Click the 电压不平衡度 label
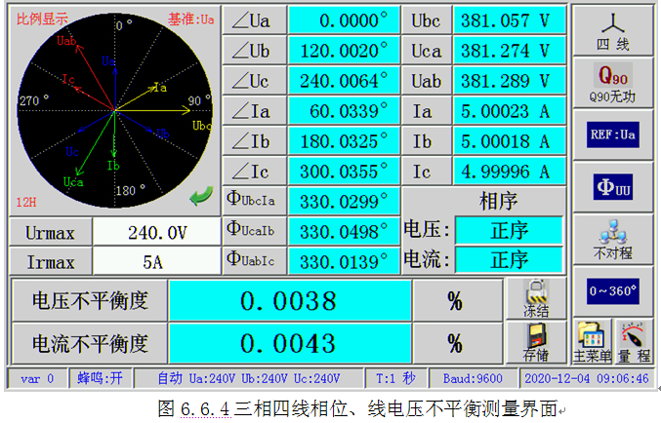This screenshot has height=423, width=661. (x=90, y=300)
